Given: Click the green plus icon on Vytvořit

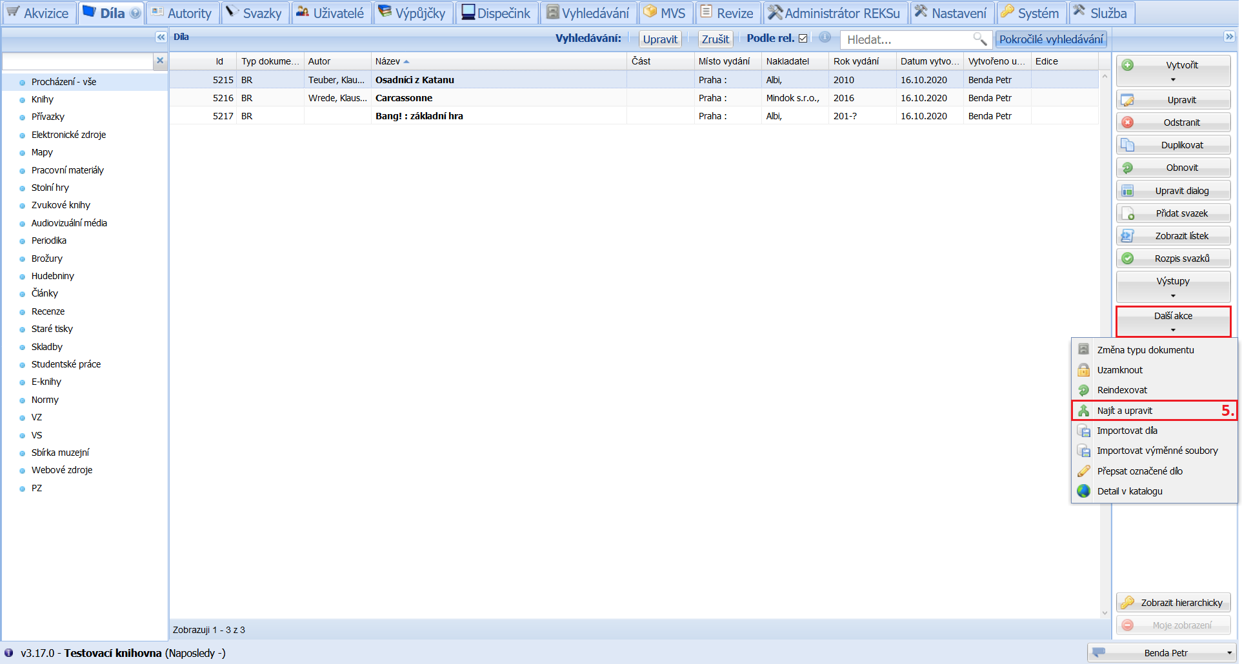Looking at the screenshot, I should coord(1128,65).
